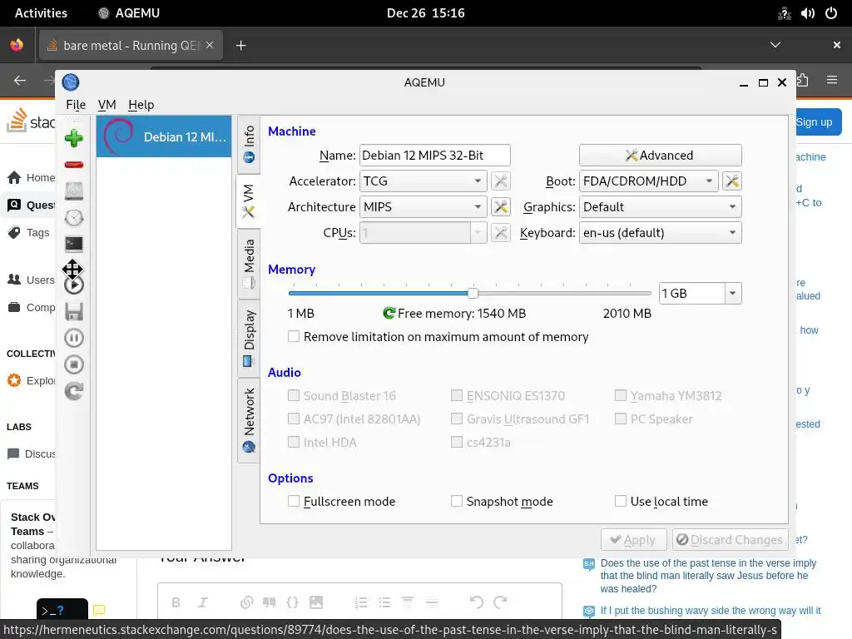Open the terminal monitor toolbar icon

(x=74, y=244)
